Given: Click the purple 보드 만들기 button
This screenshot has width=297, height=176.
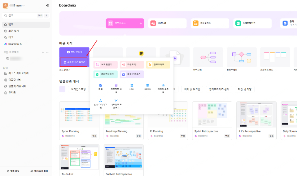Looking at the screenshot, I should point(74,52).
